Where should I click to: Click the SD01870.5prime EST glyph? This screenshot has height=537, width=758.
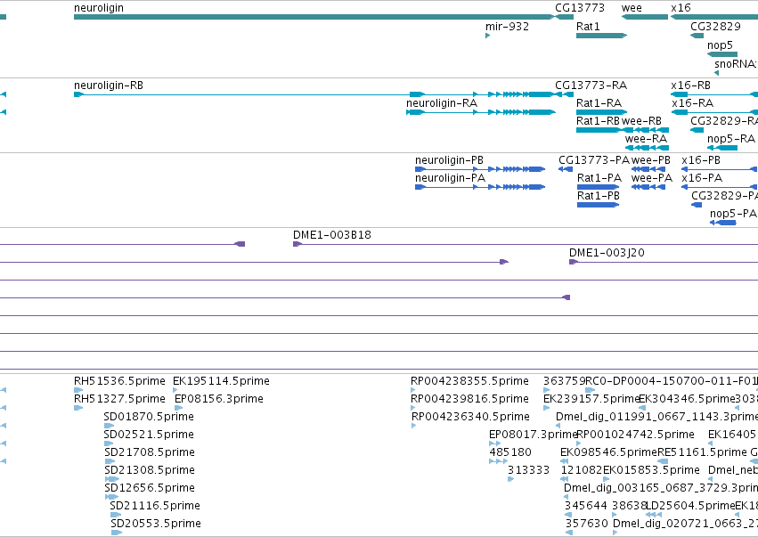(x=109, y=426)
